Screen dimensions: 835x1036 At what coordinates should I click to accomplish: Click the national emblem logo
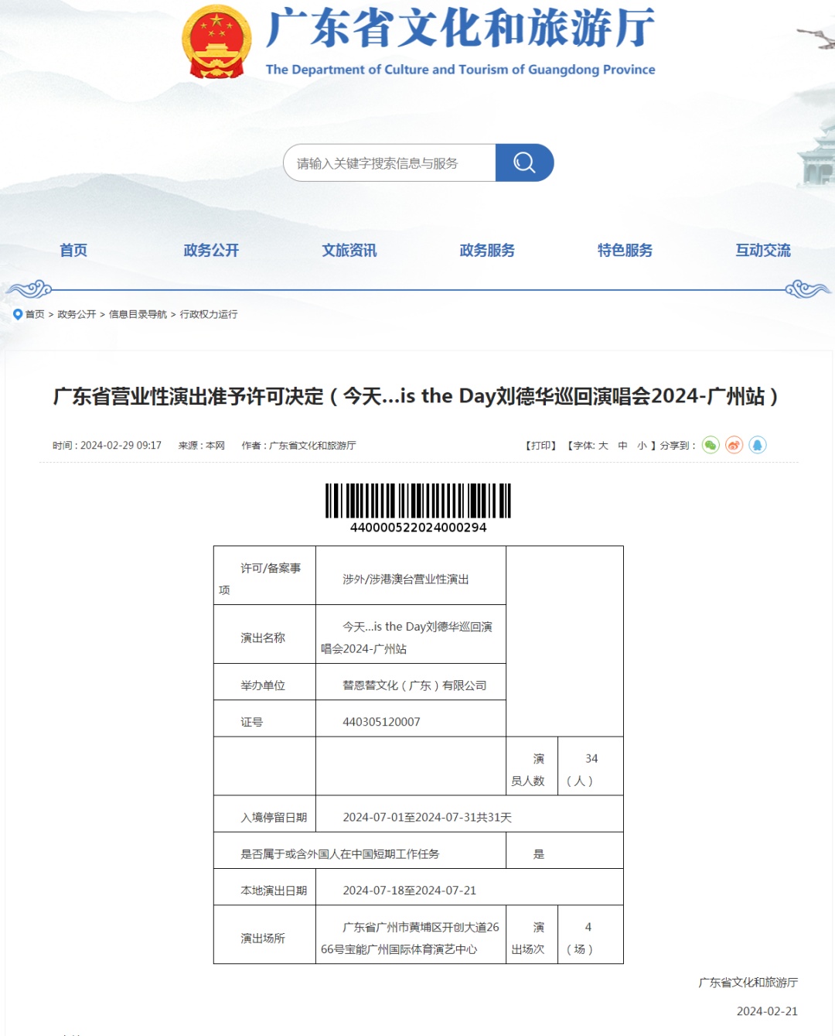(x=216, y=42)
